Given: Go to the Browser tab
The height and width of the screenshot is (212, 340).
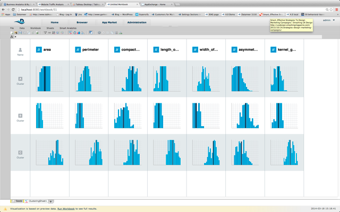Looking at the screenshot, I should (82, 22).
